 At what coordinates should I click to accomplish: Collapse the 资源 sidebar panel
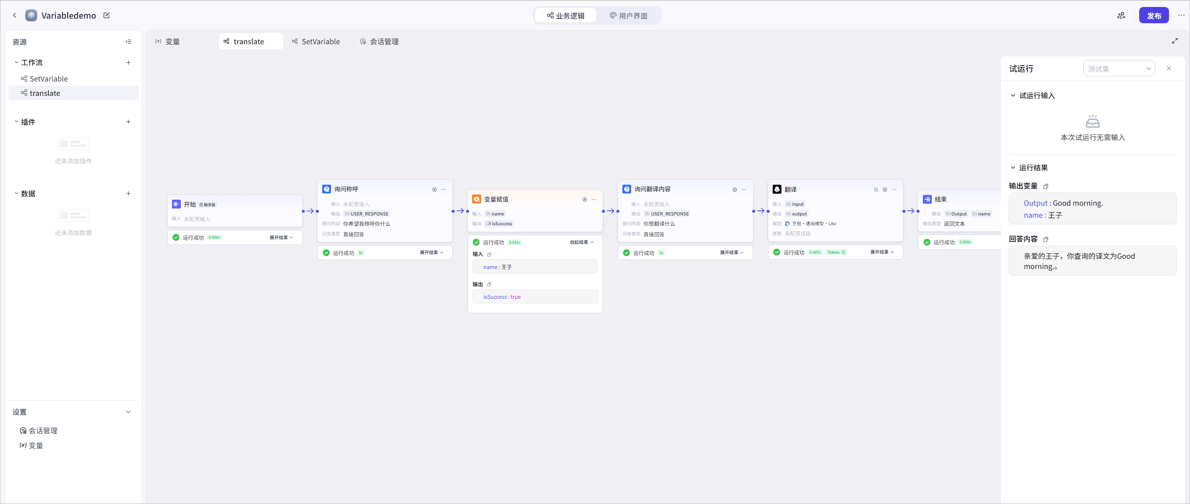click(128, 42)
